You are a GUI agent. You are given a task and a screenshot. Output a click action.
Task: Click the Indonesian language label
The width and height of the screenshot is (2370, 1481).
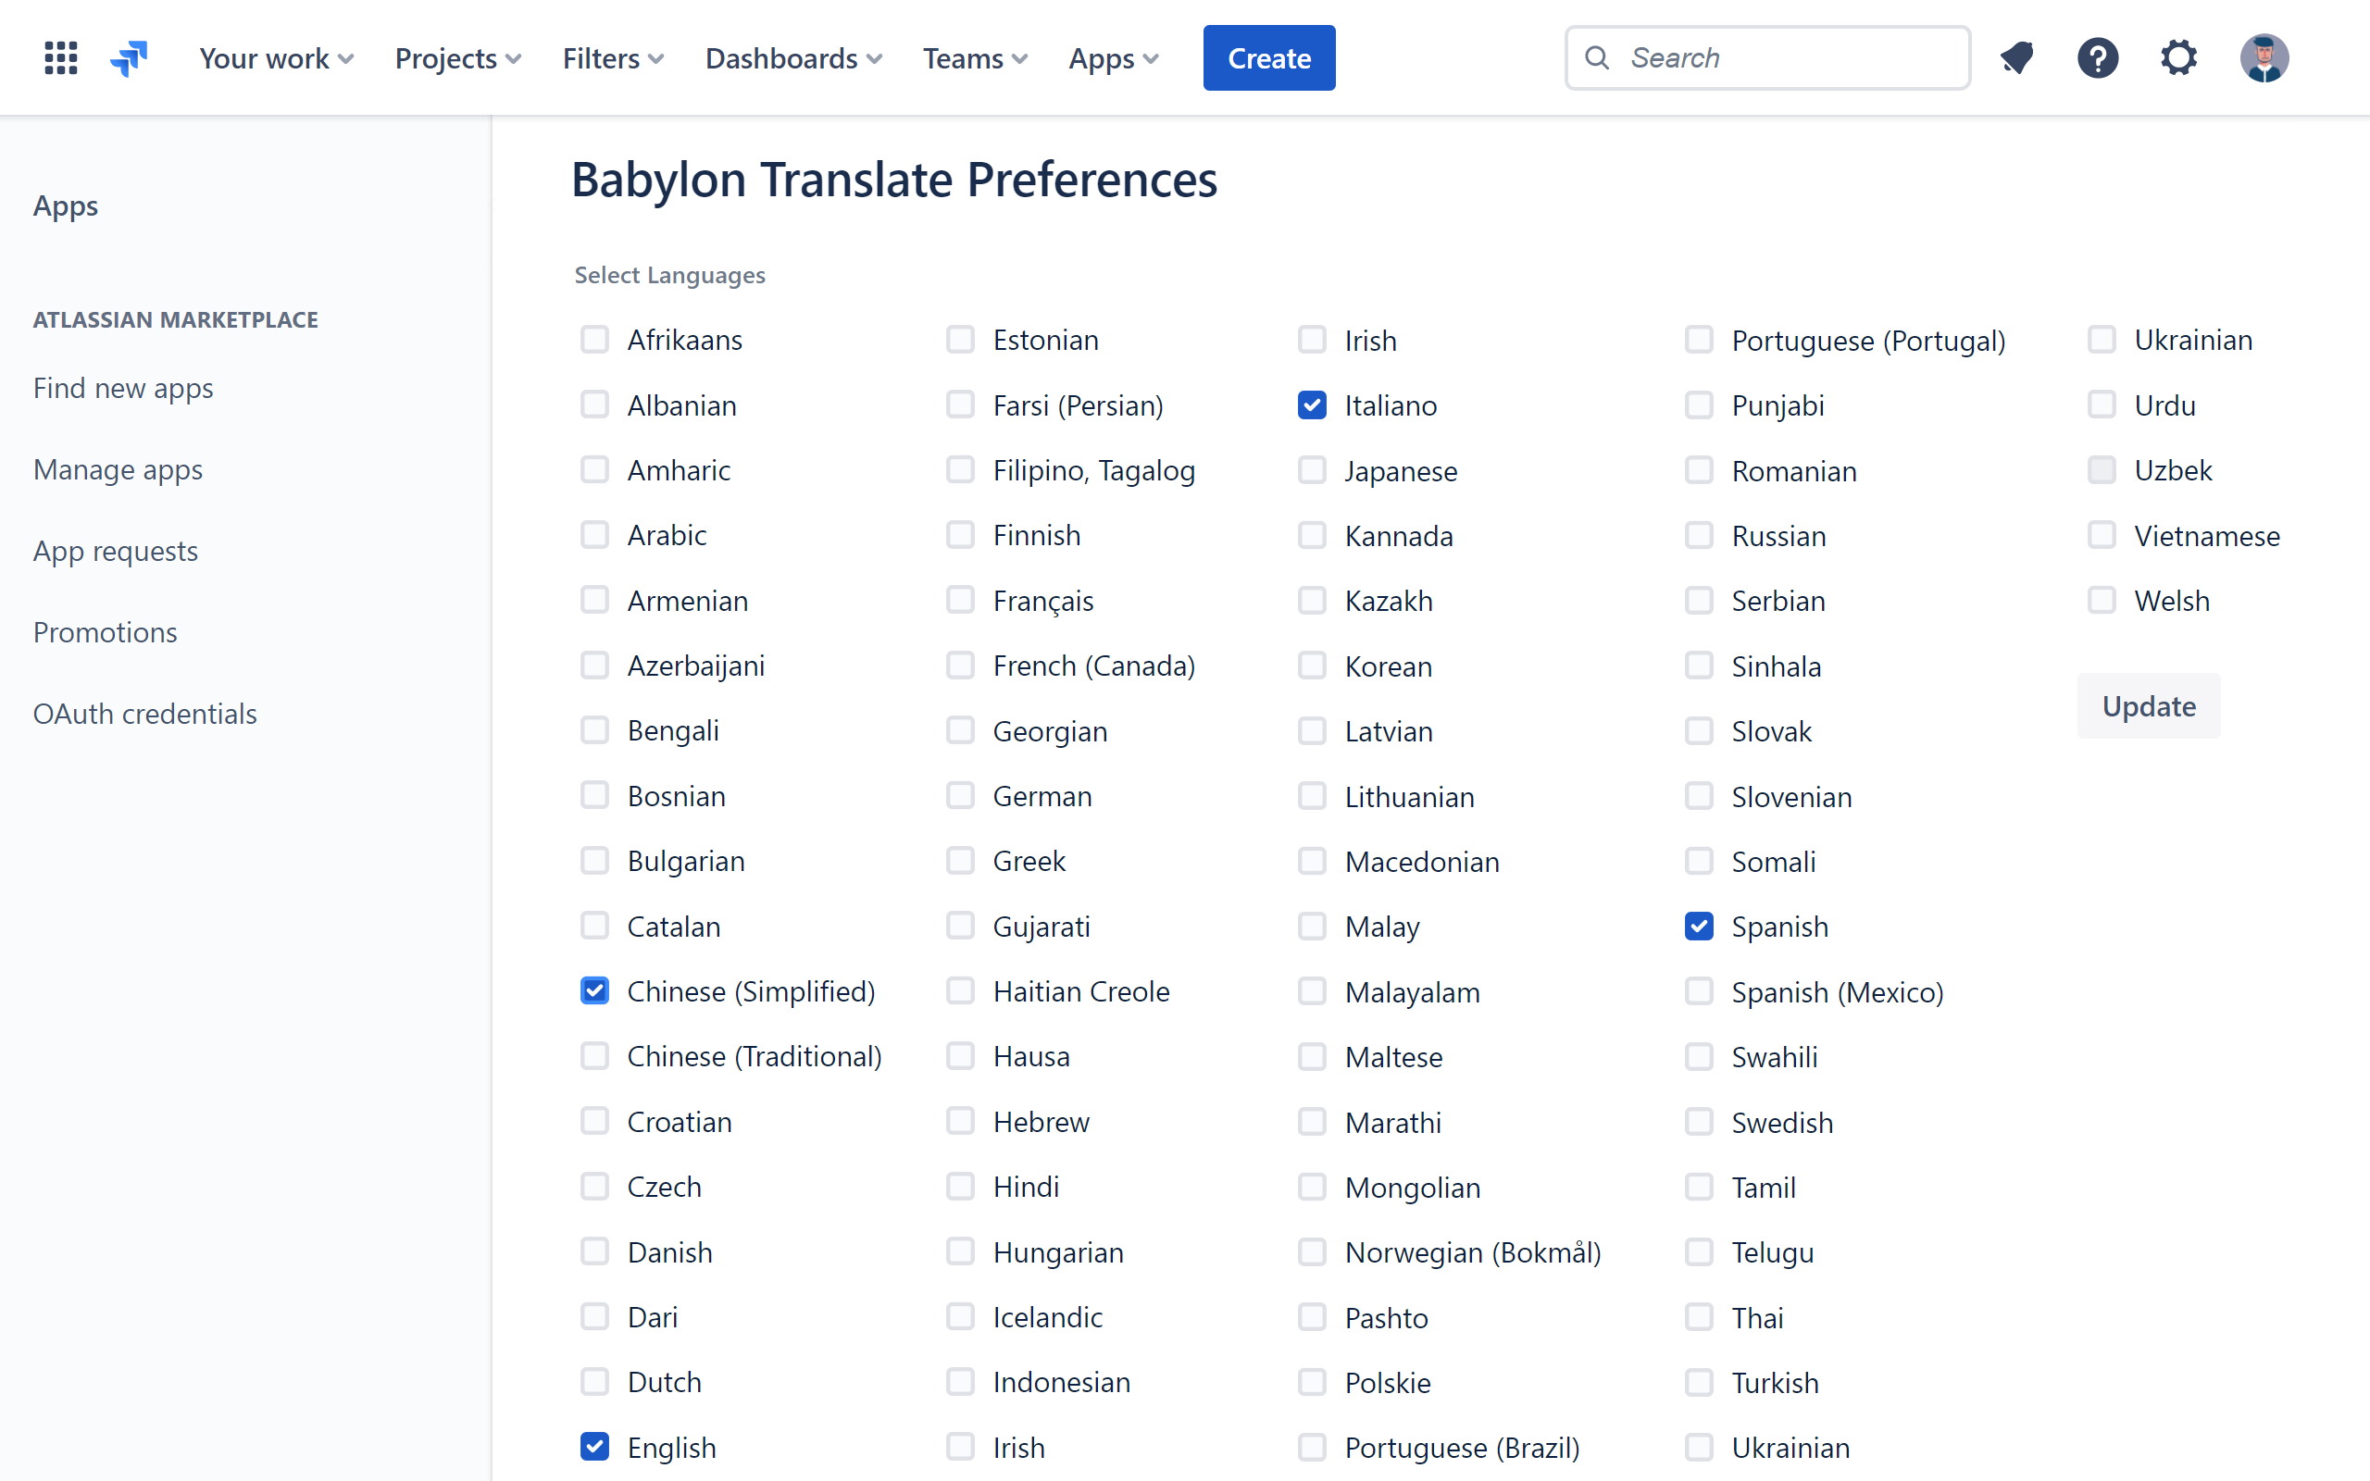click(x=1062, y=1382)
